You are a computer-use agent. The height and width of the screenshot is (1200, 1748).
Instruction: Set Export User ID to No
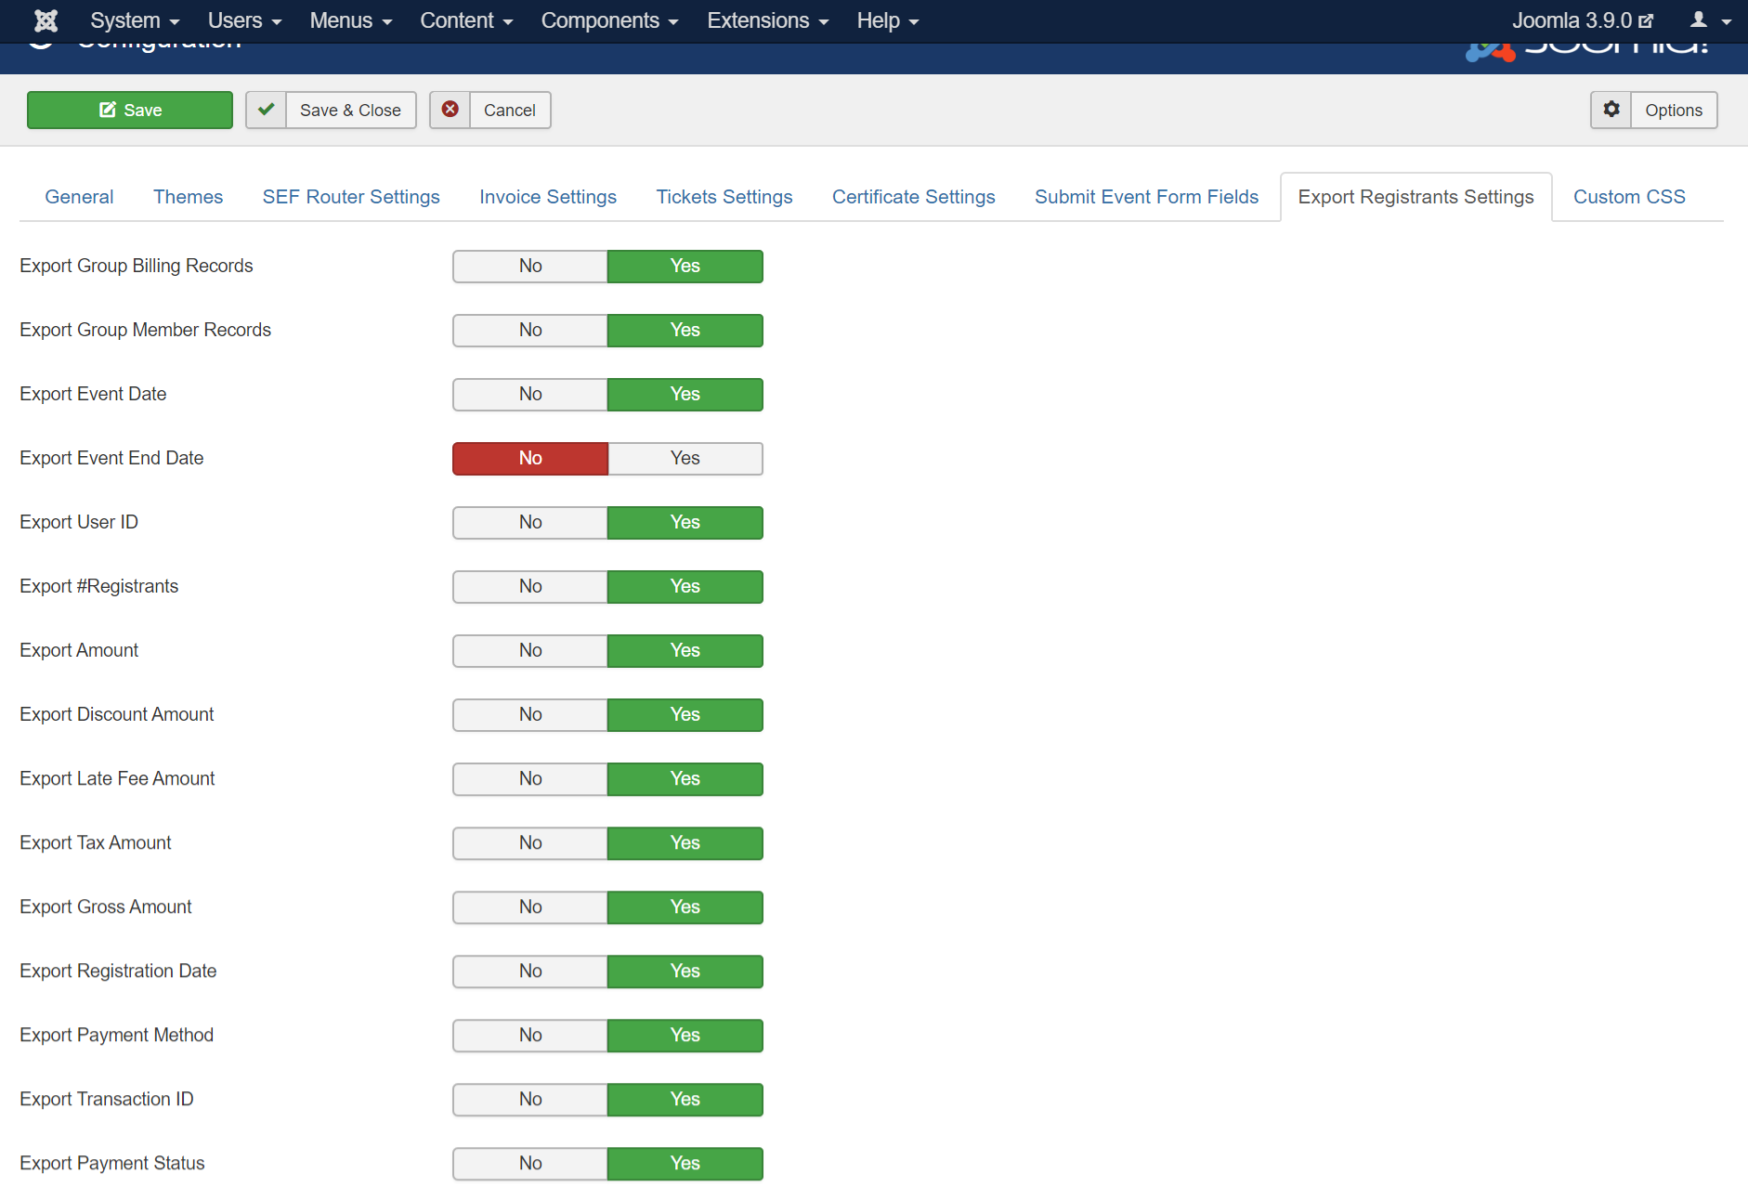pos(530,523)
